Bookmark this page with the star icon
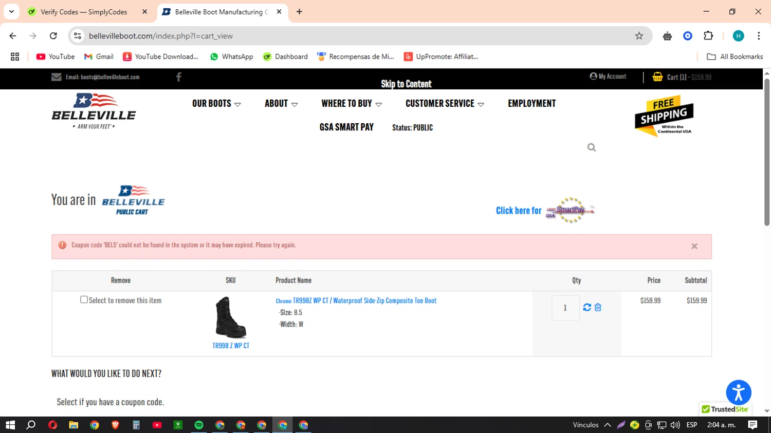This screenshot has height=433, width=771. [x=639, y=36]
